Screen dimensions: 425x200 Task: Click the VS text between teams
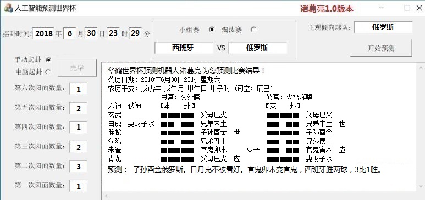221,48
